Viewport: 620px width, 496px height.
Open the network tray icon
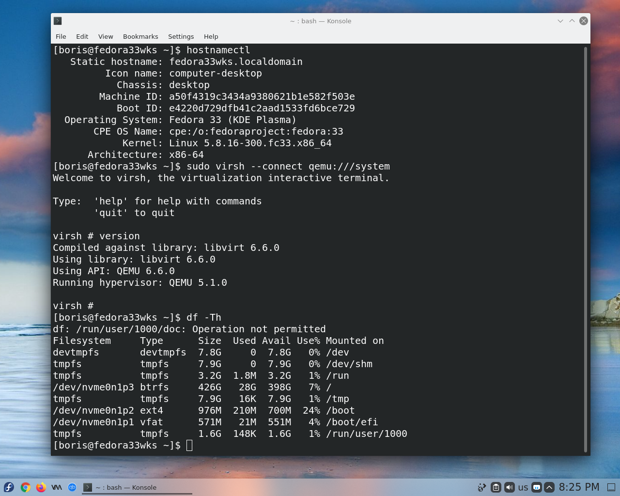coord(482,487)
